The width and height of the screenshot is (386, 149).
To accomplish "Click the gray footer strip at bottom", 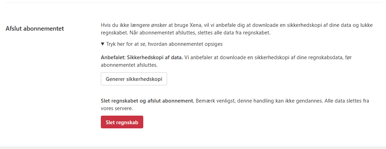I will point(193,148).
